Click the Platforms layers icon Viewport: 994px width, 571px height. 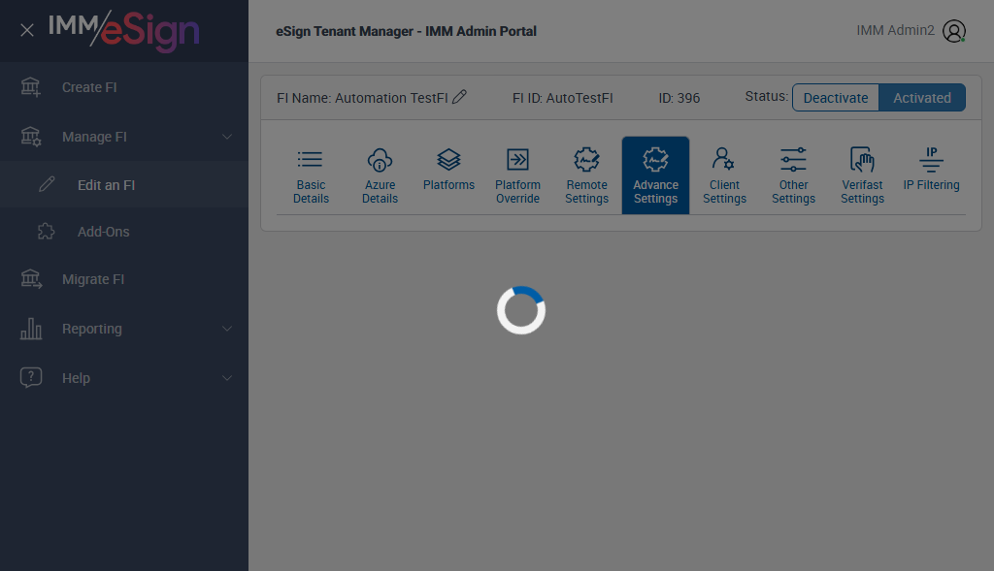click(448, 160)
